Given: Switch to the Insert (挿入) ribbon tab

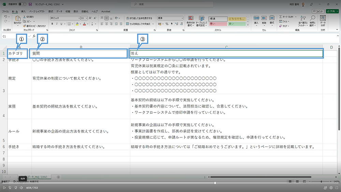Looking at the screenshot, I should coord(23,11).
